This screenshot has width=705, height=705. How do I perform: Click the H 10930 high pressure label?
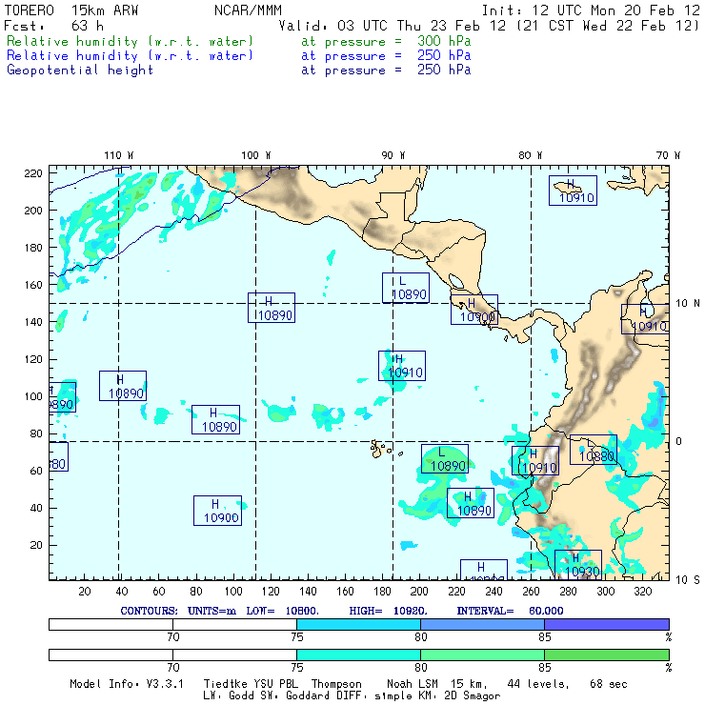[x=577, y=564]
